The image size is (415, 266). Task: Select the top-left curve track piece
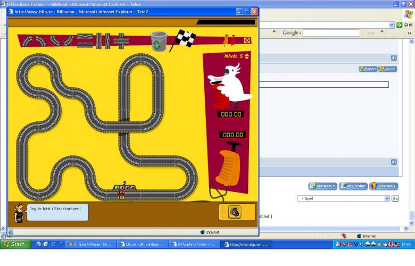pos(28,41)
